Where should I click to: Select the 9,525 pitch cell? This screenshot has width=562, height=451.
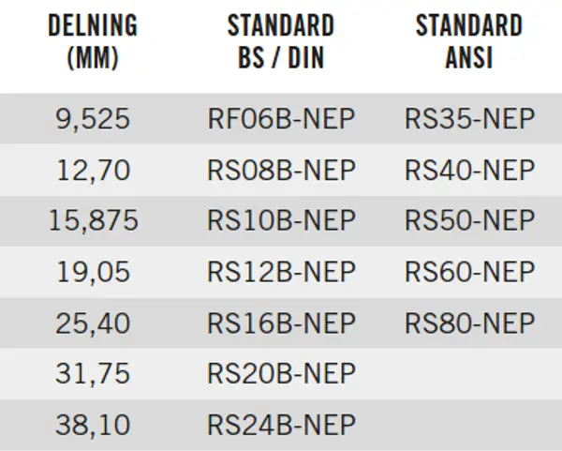(93, 119)
